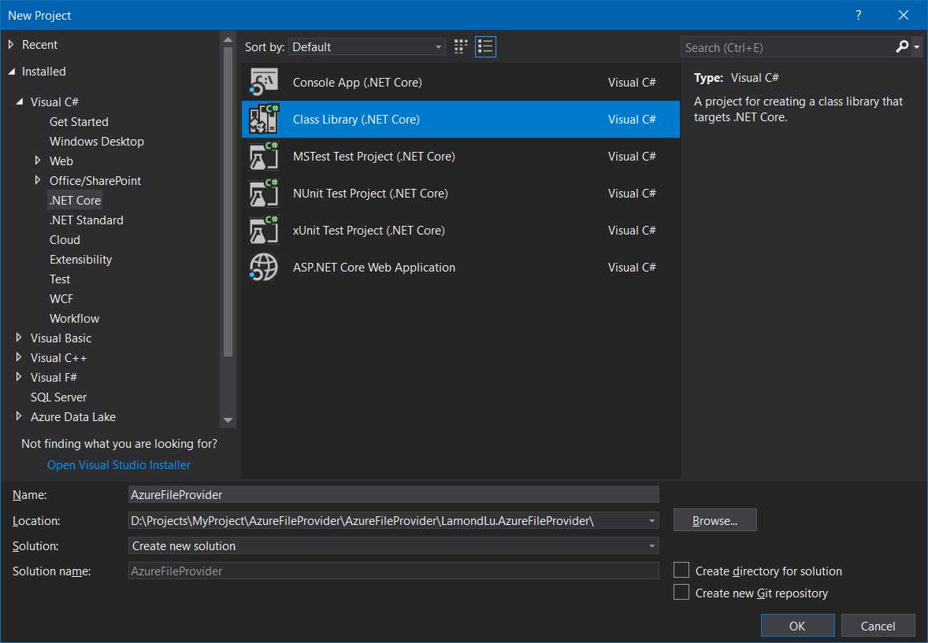Screen dimensions: 928x643
Task: Enable Create directory for solution
Action: tap(681, 571)
